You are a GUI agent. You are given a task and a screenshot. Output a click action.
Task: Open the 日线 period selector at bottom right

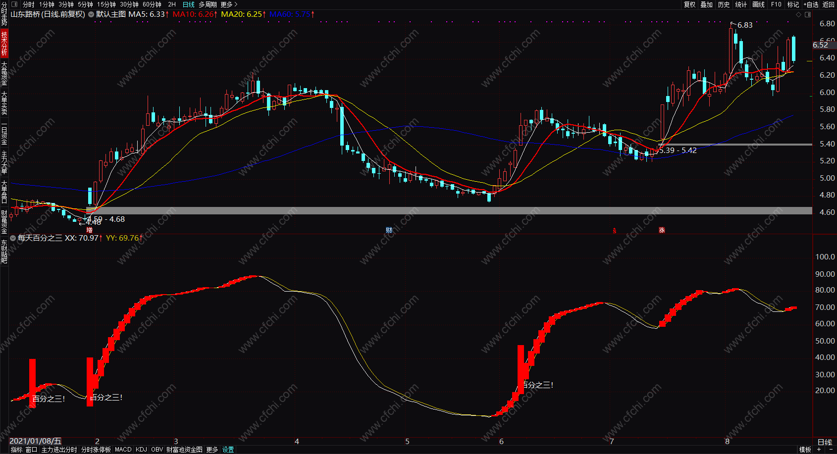pyautogui.click(x=825, y=442)
